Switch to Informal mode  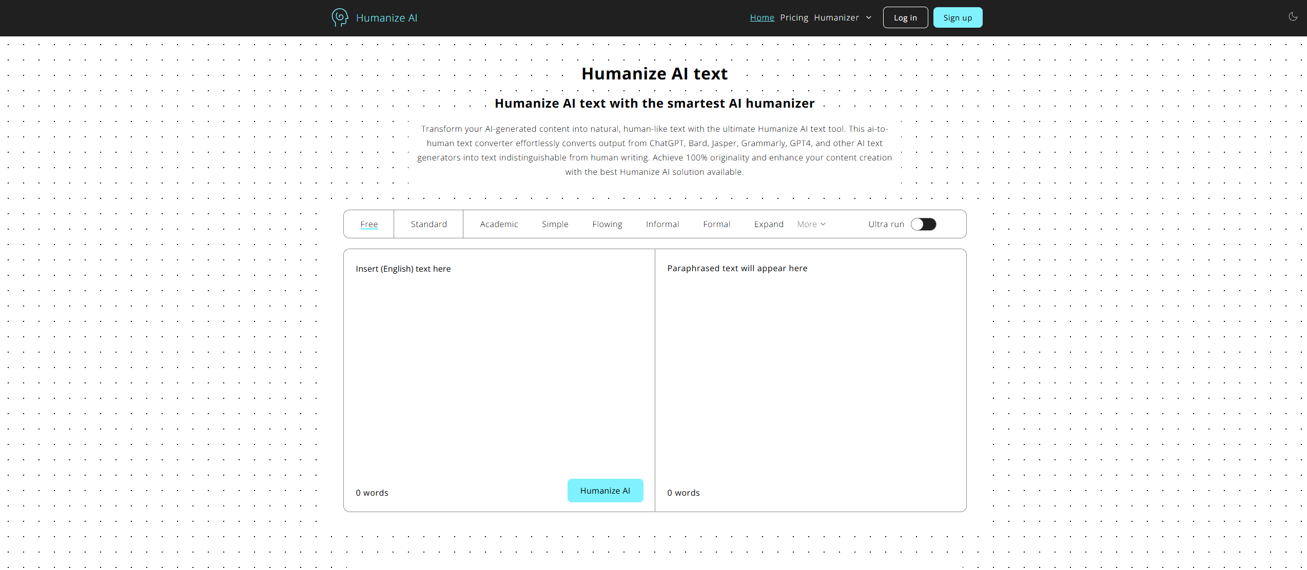pyautogui.click(x=662, y=224)
